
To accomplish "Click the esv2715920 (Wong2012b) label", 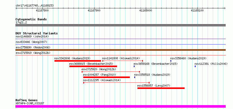I will tap(99, 69).
